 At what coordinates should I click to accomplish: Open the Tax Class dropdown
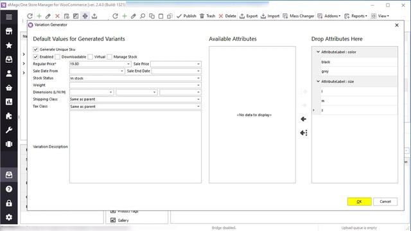pyautogui.click(x=198, y=107)
